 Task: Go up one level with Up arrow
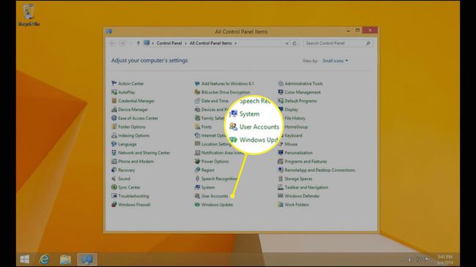coord(138,43)
